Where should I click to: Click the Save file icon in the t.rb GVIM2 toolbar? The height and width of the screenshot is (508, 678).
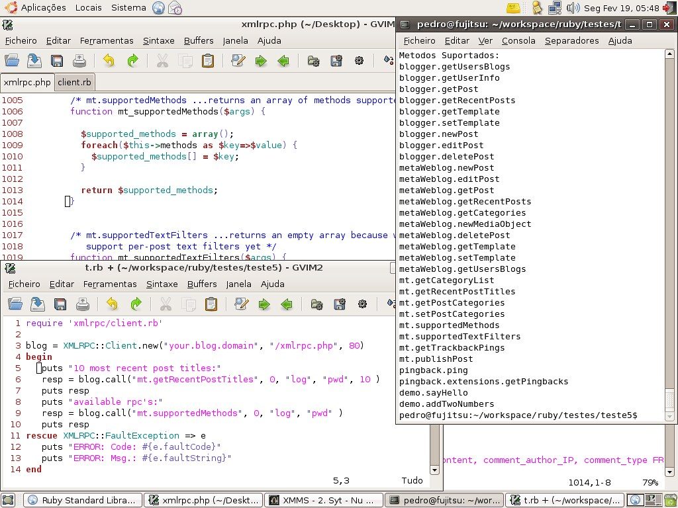[60, 304]
